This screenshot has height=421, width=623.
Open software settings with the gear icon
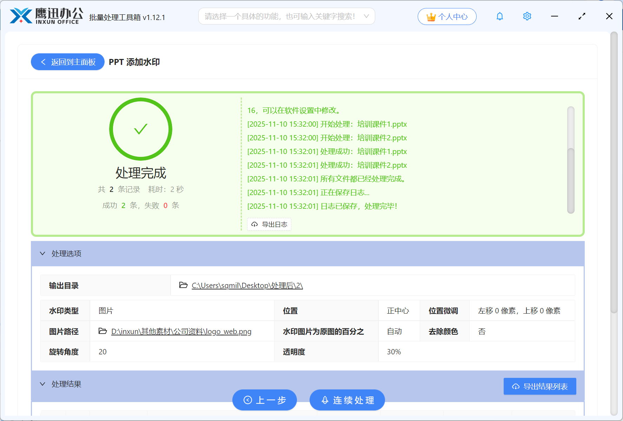pos(527,16)
